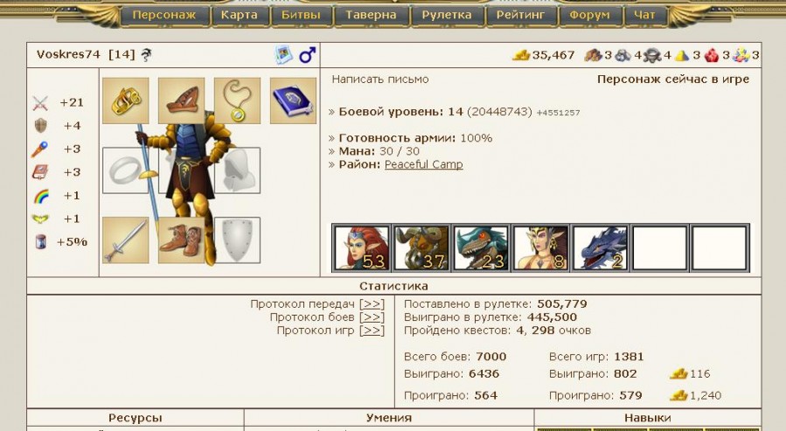Open the photo album icon next to username
The image size is (786, 431).
click(283, 54)
